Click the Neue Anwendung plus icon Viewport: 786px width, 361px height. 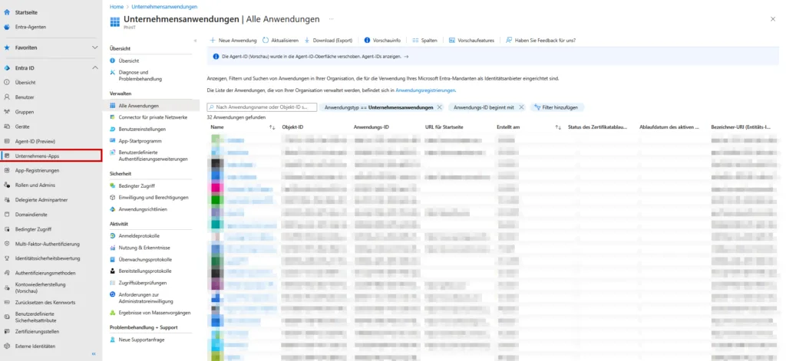pos(213,40)
